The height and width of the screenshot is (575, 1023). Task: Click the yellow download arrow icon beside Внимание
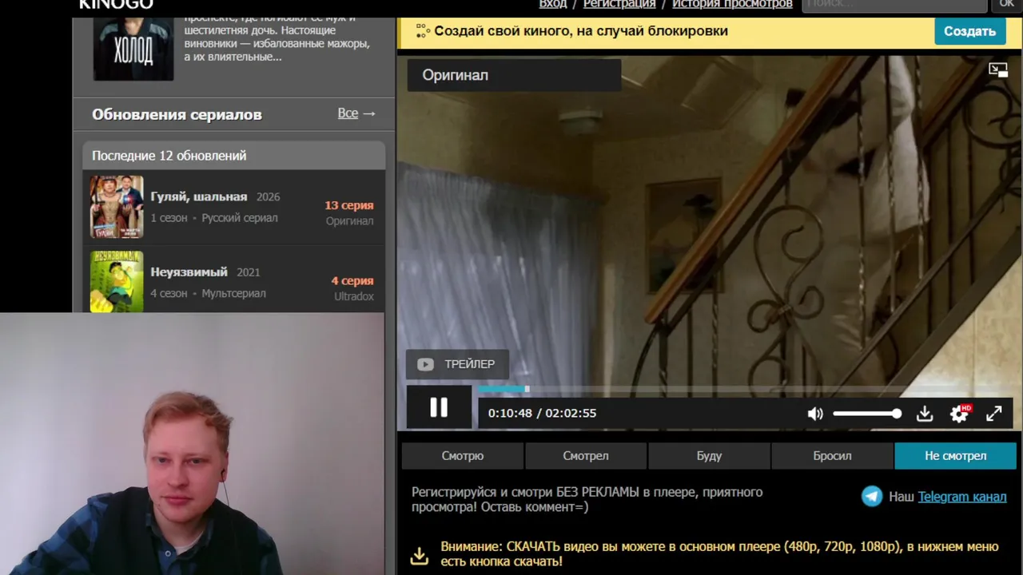pyautogui.click(x=420, y=555)
